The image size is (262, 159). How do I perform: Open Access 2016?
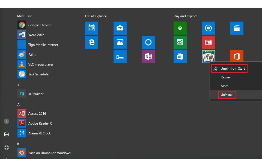32,114
